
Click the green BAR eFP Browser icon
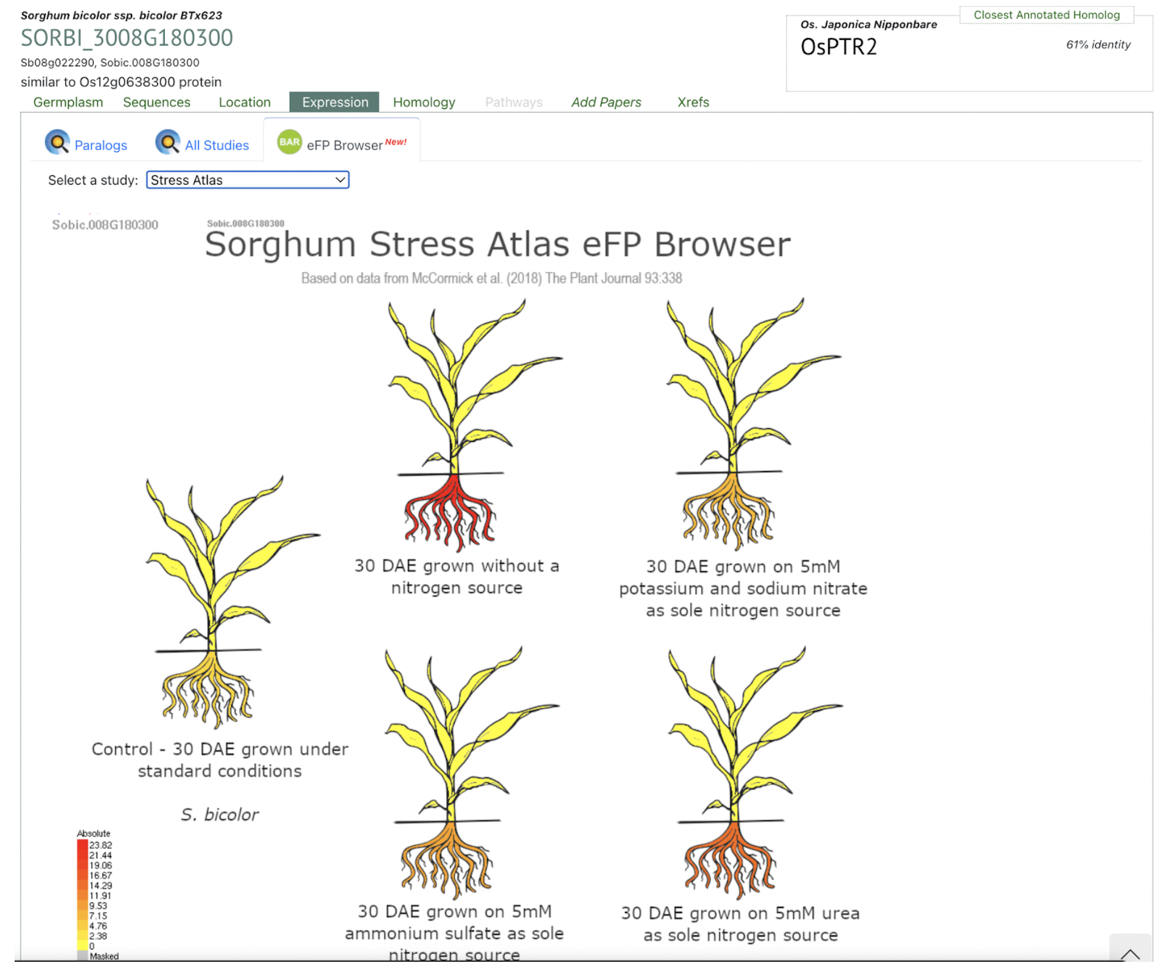289,143
